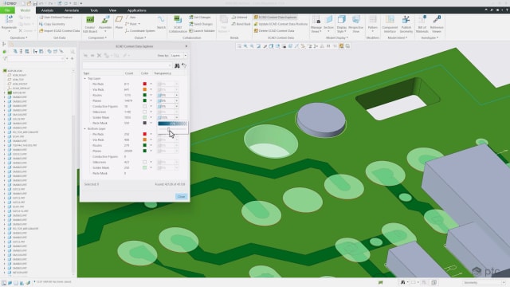Click the Assemble component icon
This screenshot has width=510, height=287.
(105, 20)
